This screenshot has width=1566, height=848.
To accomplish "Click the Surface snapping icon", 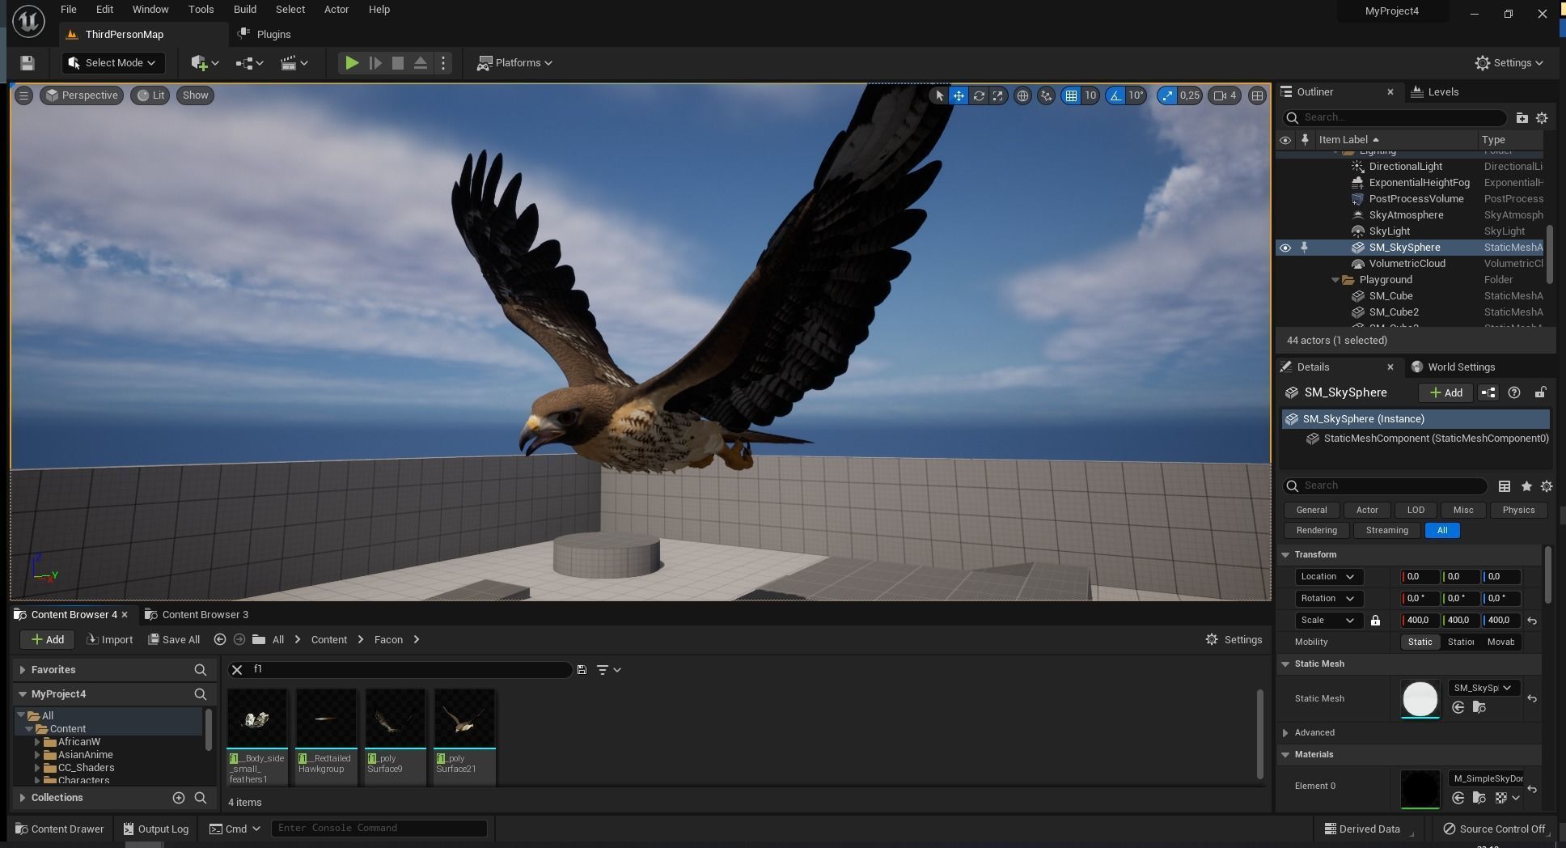I will (x=1046, y=95).
